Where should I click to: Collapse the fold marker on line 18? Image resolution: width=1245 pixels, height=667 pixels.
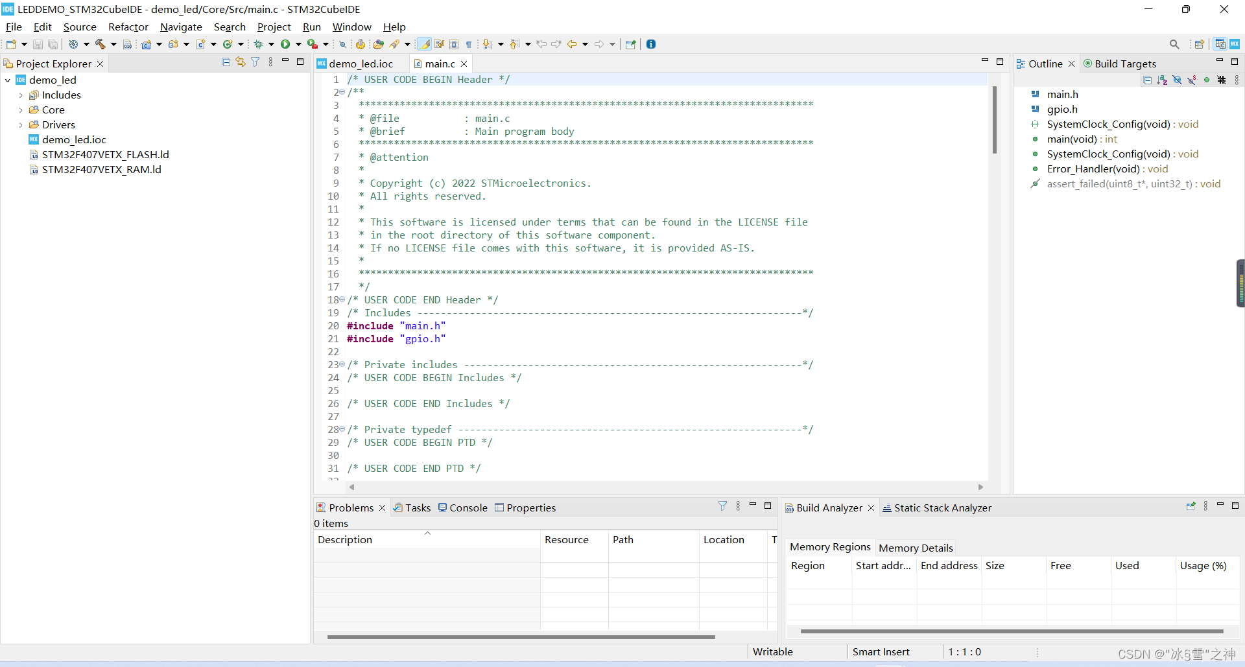[342, 299]
